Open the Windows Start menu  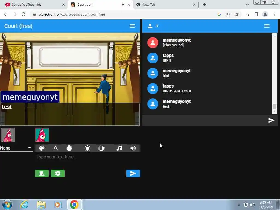[7, 205]
